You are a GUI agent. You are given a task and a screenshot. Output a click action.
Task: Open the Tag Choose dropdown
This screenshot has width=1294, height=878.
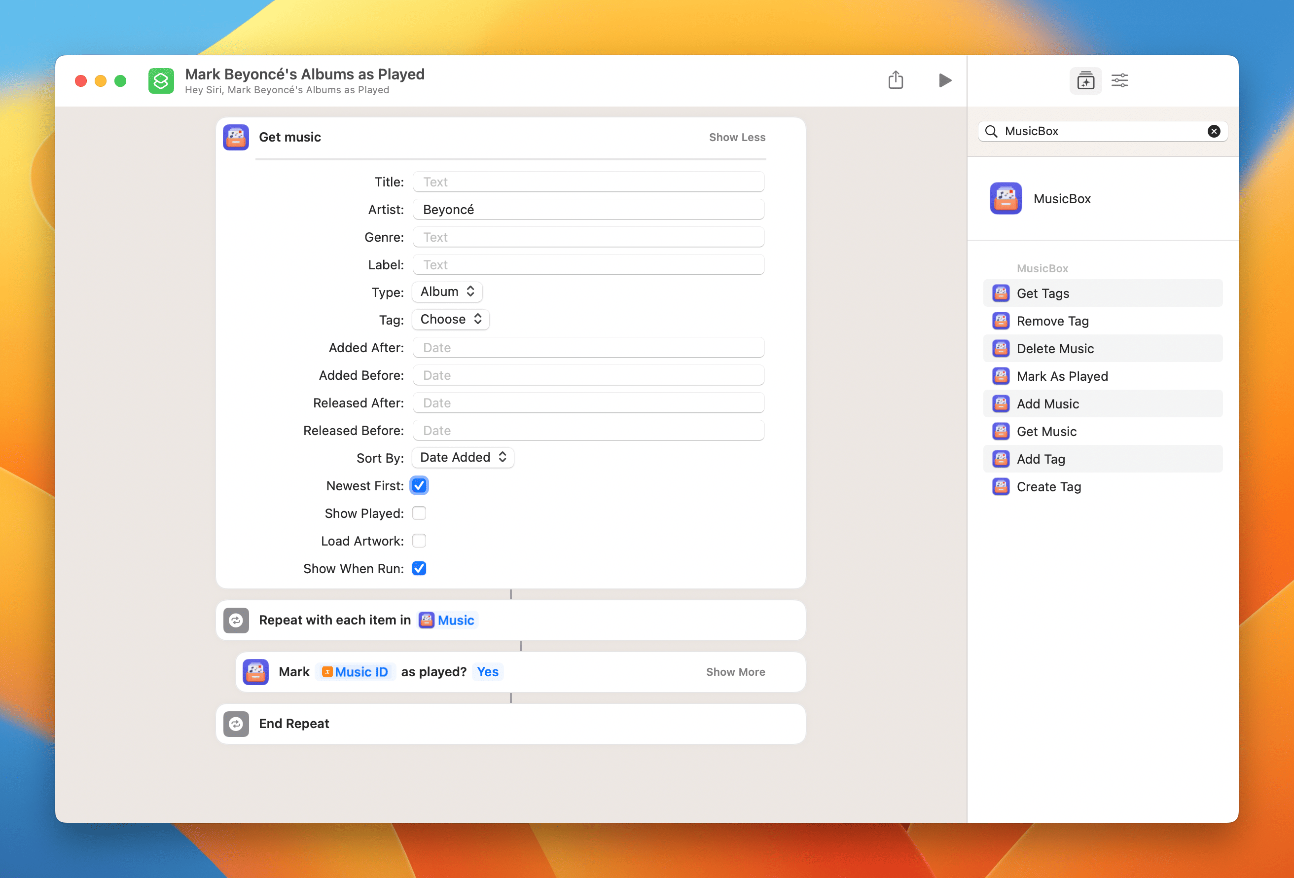[x=450, y=320]
